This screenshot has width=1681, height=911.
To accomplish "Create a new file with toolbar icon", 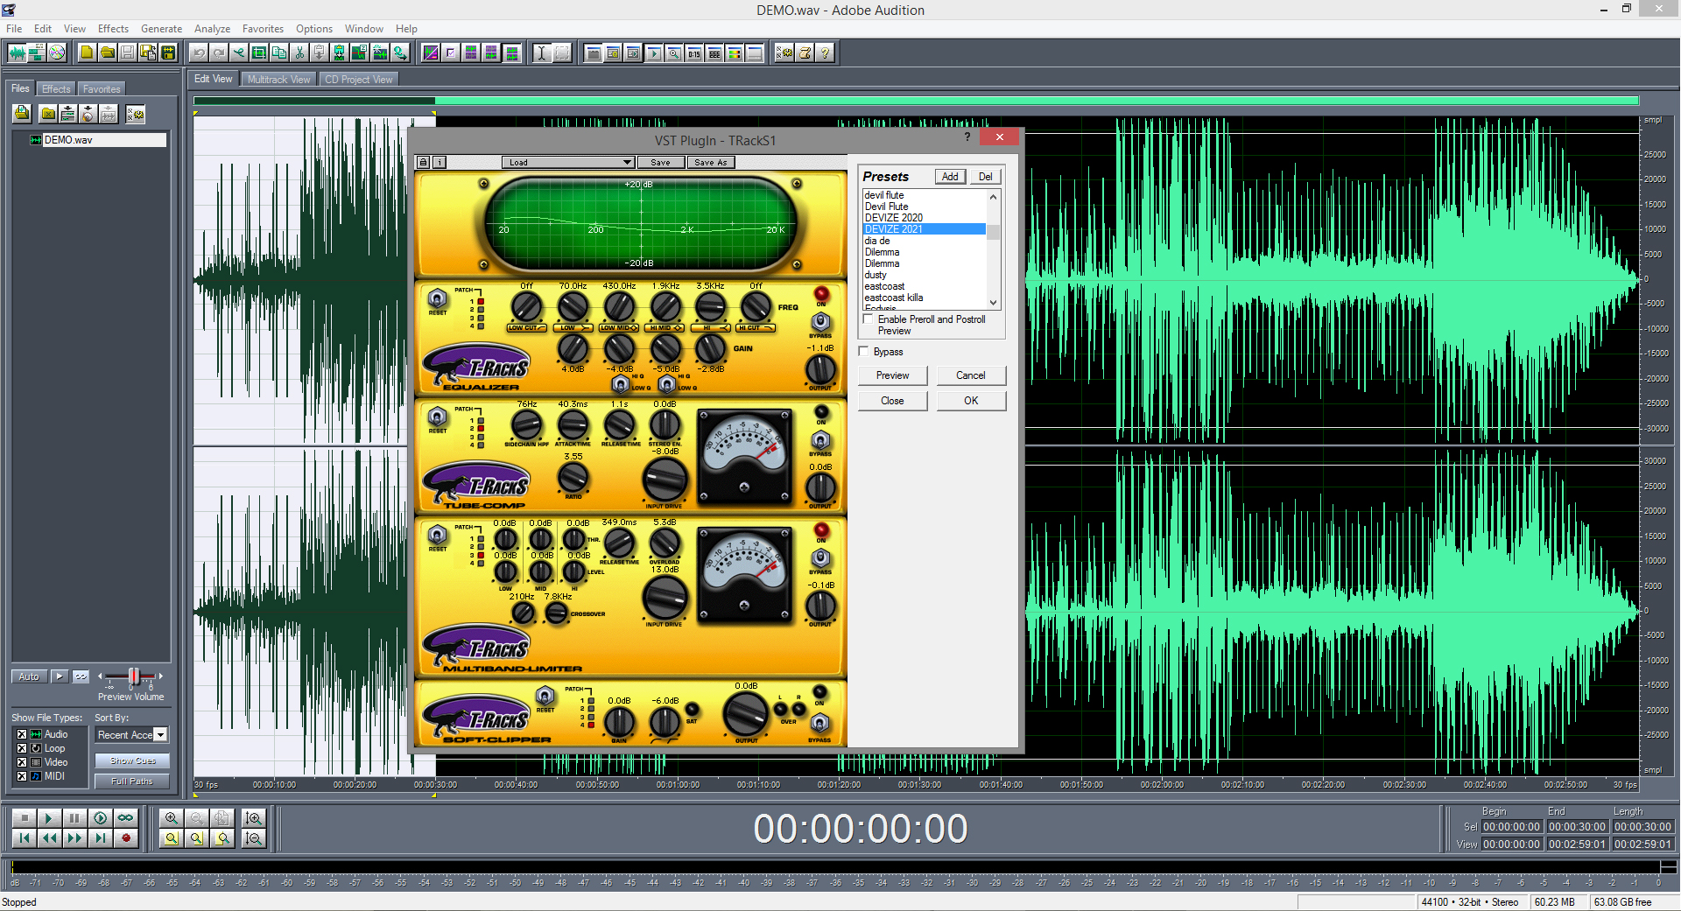I will [x=87, y=53].
